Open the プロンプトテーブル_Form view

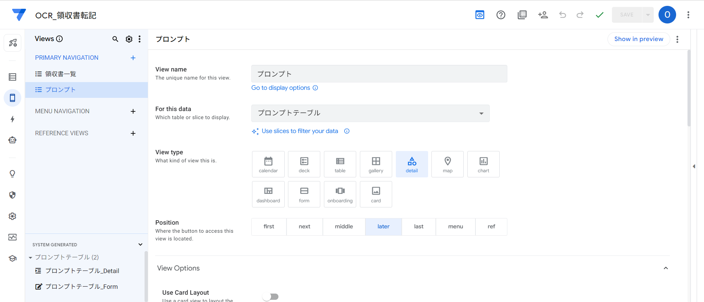pyautogui.click(x=81, y=287)
